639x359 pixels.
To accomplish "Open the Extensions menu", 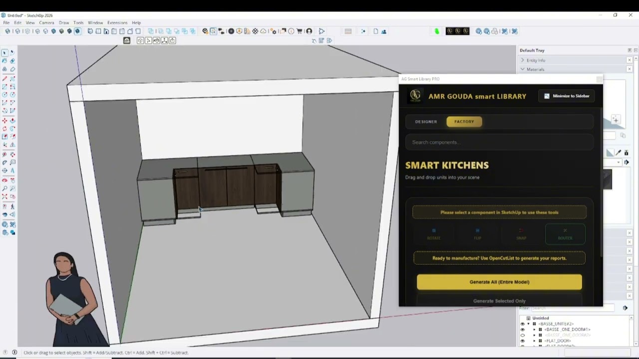I will pos(117,22).
